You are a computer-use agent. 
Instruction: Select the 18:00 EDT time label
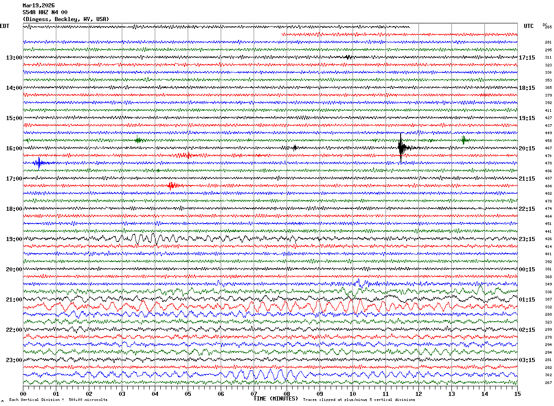[14, 208]
